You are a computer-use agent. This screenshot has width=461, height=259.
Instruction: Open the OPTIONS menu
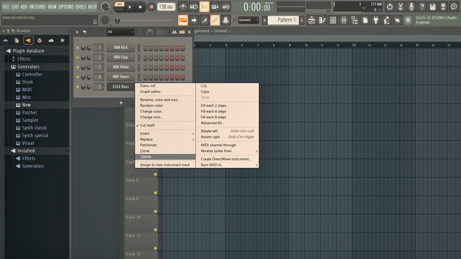click(66, 7)
